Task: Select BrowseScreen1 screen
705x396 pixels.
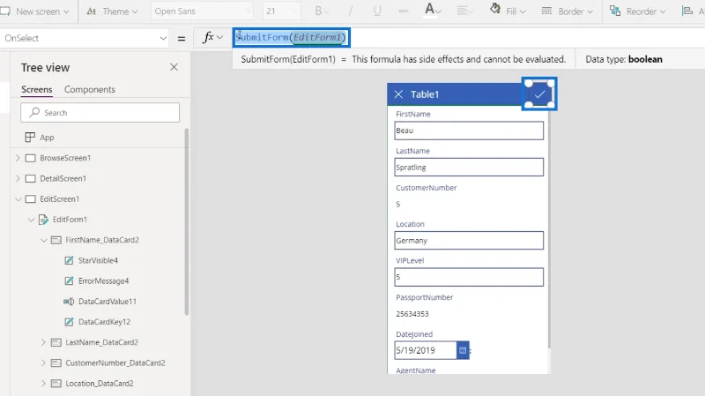Action: click(65, 158)
